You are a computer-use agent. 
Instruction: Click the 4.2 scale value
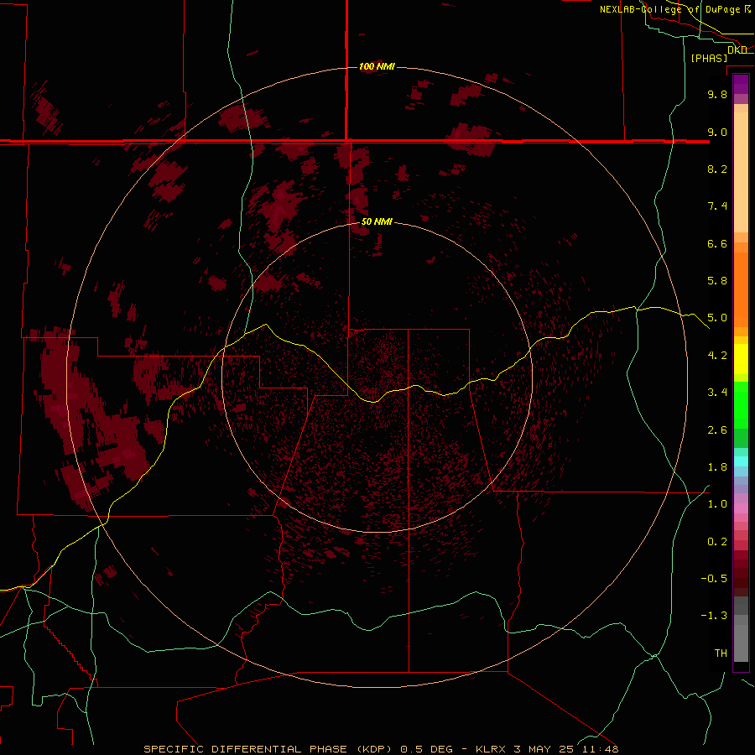(717, 356)
